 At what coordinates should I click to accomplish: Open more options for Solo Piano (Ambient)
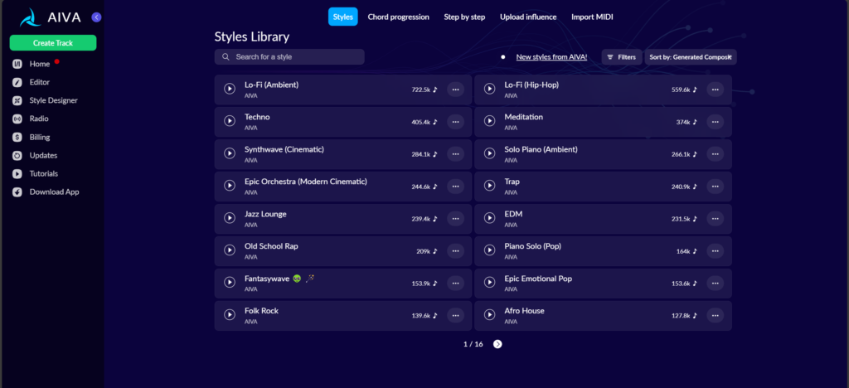click(716, 154)
